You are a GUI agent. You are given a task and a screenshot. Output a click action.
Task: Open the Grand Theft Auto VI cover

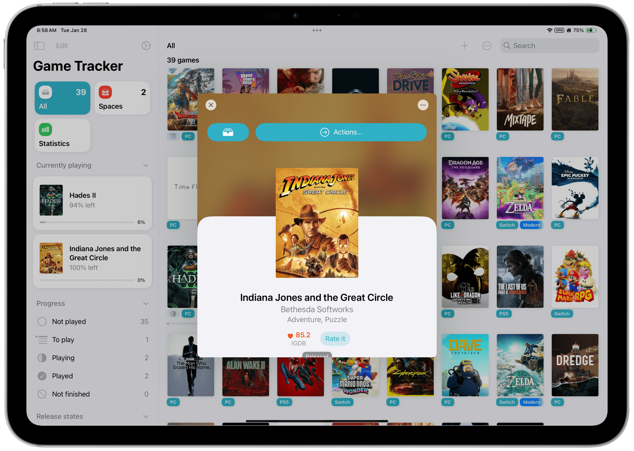click(x=245, y=81)
